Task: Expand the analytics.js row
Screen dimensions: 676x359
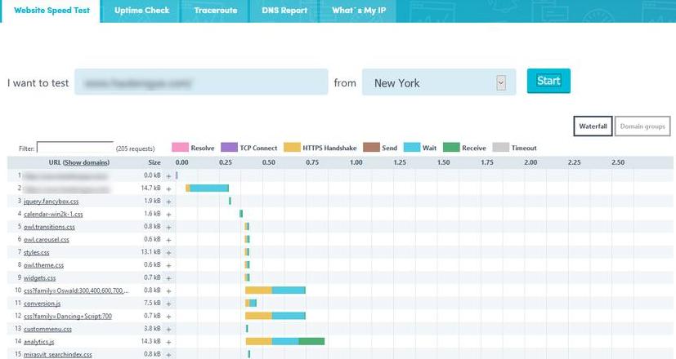Action: tap(168, 342)
